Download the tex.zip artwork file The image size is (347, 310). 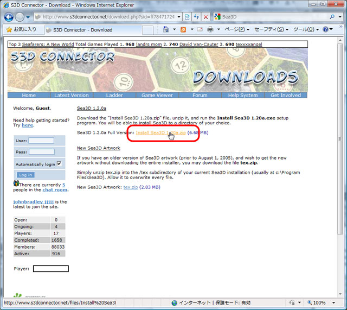point(131,187)
